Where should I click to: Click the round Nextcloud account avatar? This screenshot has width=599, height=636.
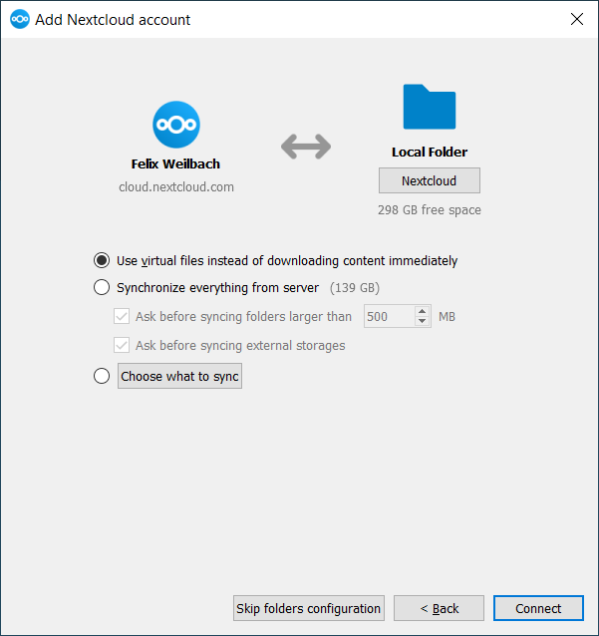175,125
